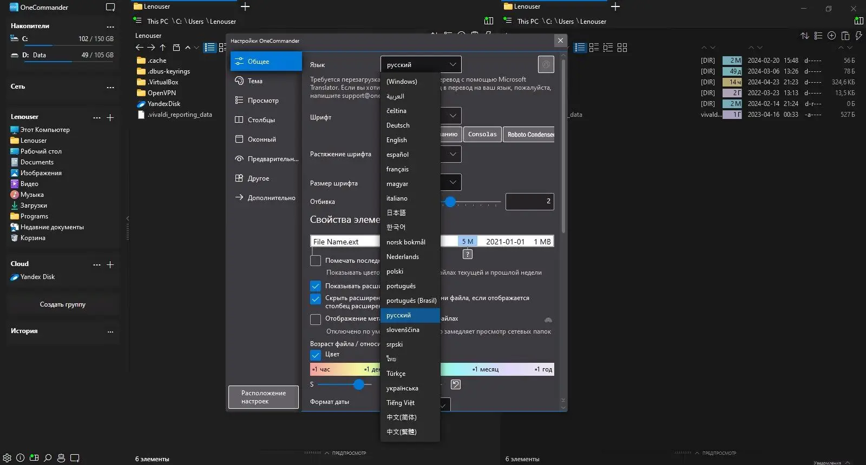Click the S saturation slider handle
Image resolution: width=866 pixels, height=465 pixels.
(358, 384)
